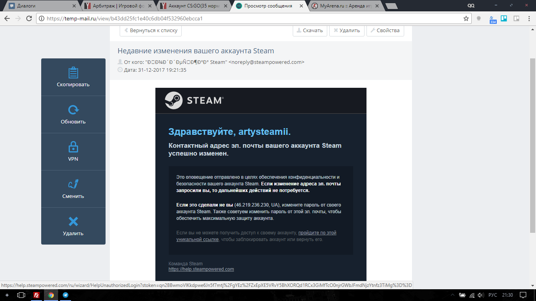This screenshot has width=536, height=301.
Task: Click the Сменить edit icon in sidebar
Action: pyautogui.click(x=73, y=184)
